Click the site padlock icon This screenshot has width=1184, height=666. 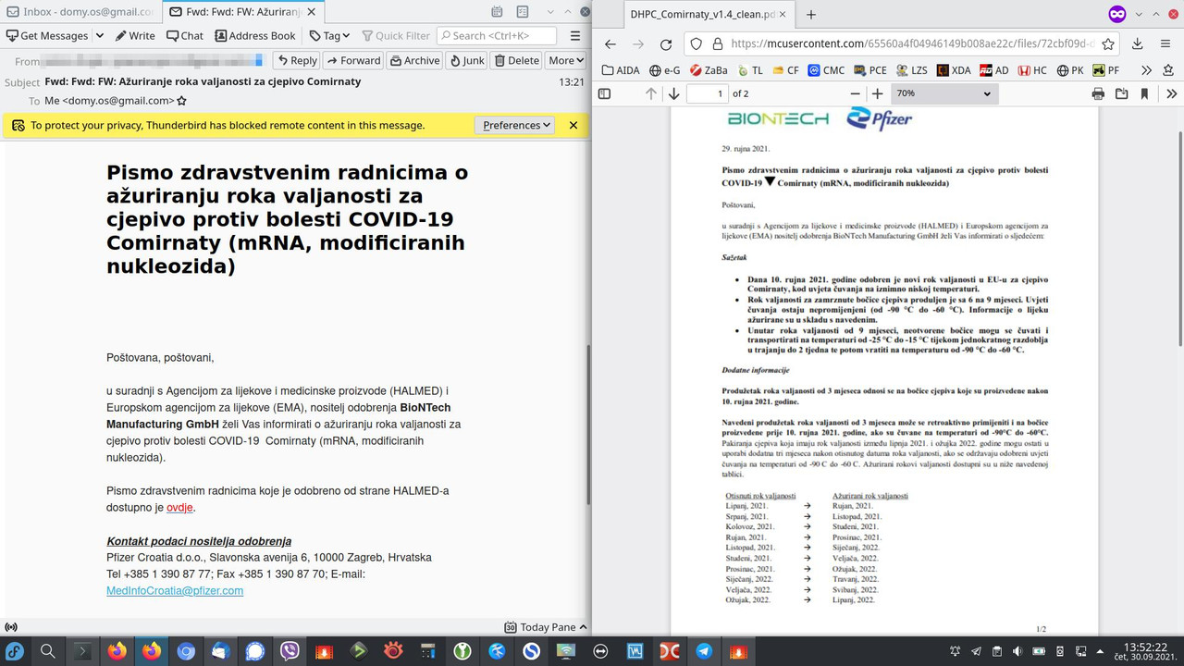[717, 43]
